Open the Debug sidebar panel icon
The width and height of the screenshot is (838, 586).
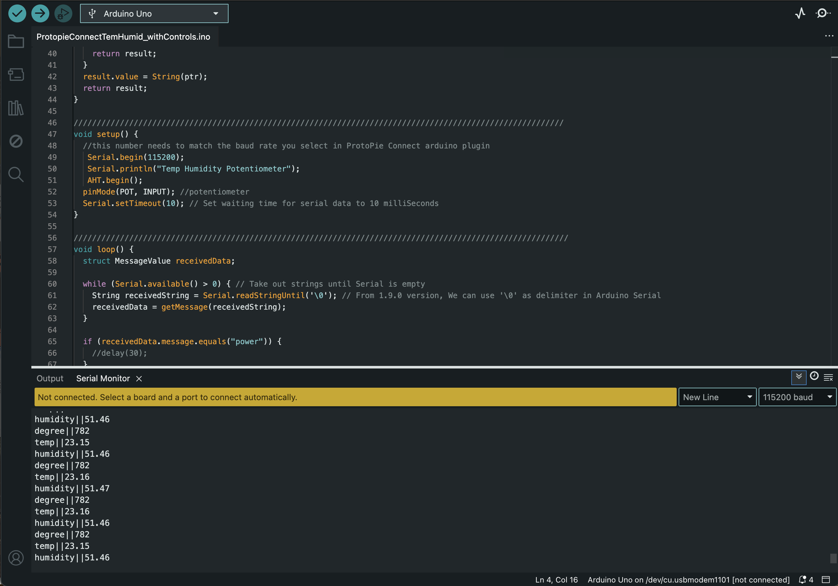16,141
